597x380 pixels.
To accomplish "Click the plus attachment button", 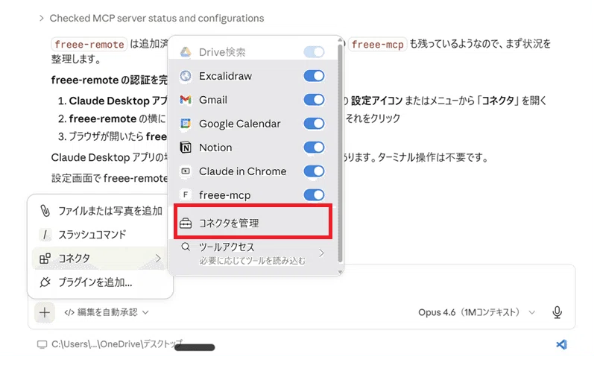I will click(45, 313).
